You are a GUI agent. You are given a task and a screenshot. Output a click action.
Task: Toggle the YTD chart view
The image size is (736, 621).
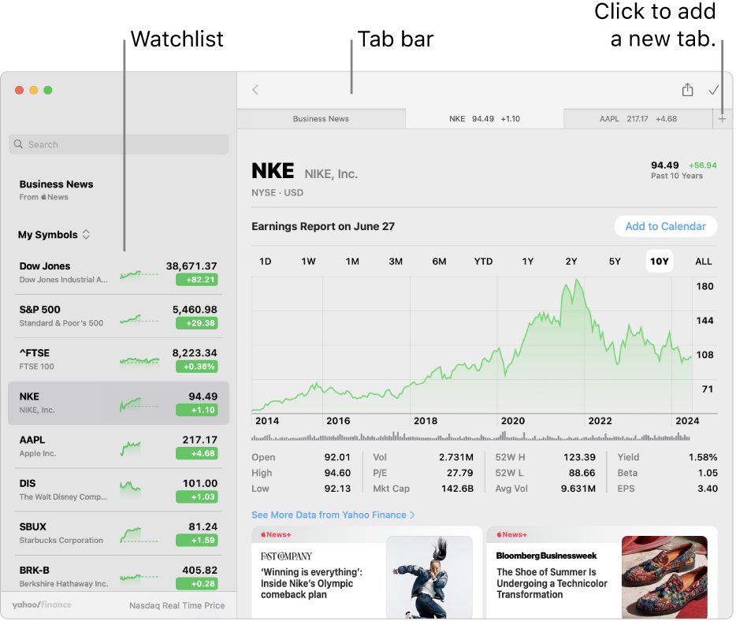(483, 261)
